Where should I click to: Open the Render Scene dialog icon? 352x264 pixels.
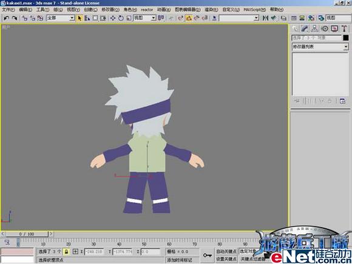pyautogui.click(x=321, y=18)
